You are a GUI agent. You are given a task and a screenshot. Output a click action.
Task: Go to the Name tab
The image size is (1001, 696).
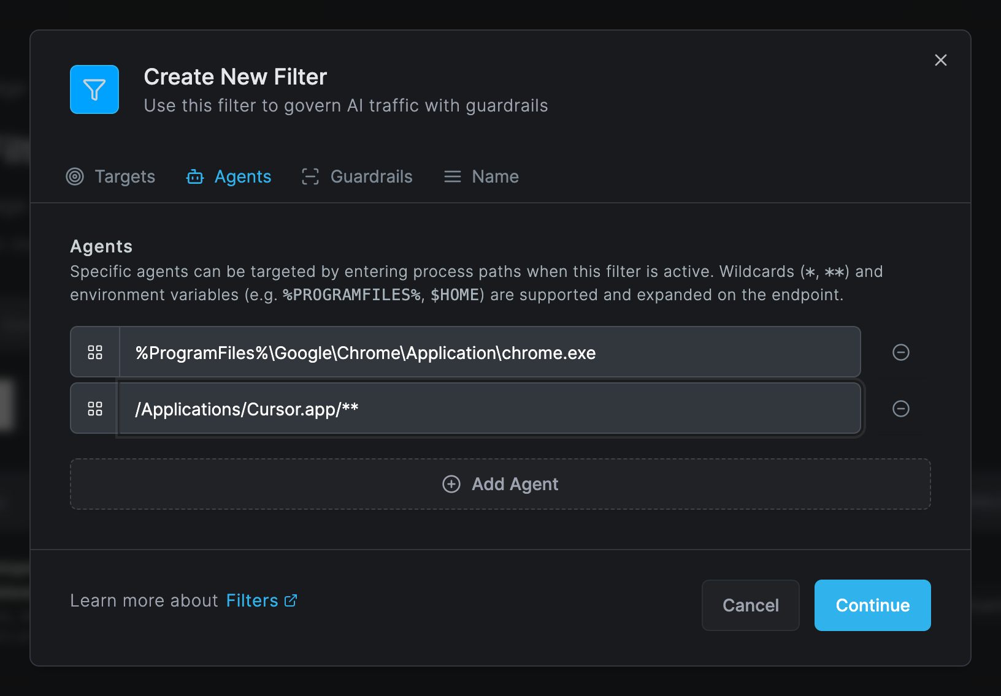[x=481, y=176]
